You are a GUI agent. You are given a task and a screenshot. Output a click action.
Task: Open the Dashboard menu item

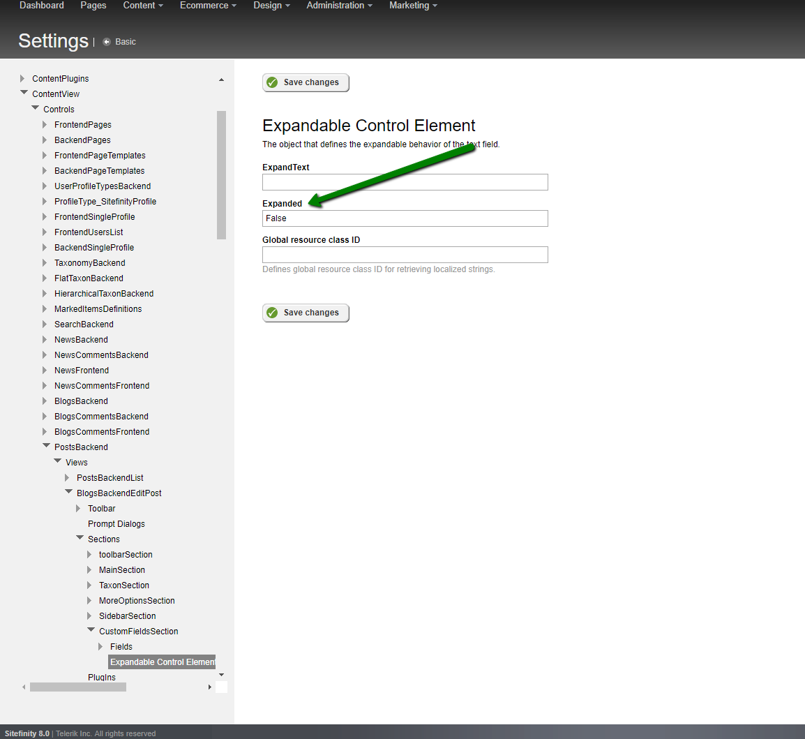pyautogui.click(x=42, y=6)
